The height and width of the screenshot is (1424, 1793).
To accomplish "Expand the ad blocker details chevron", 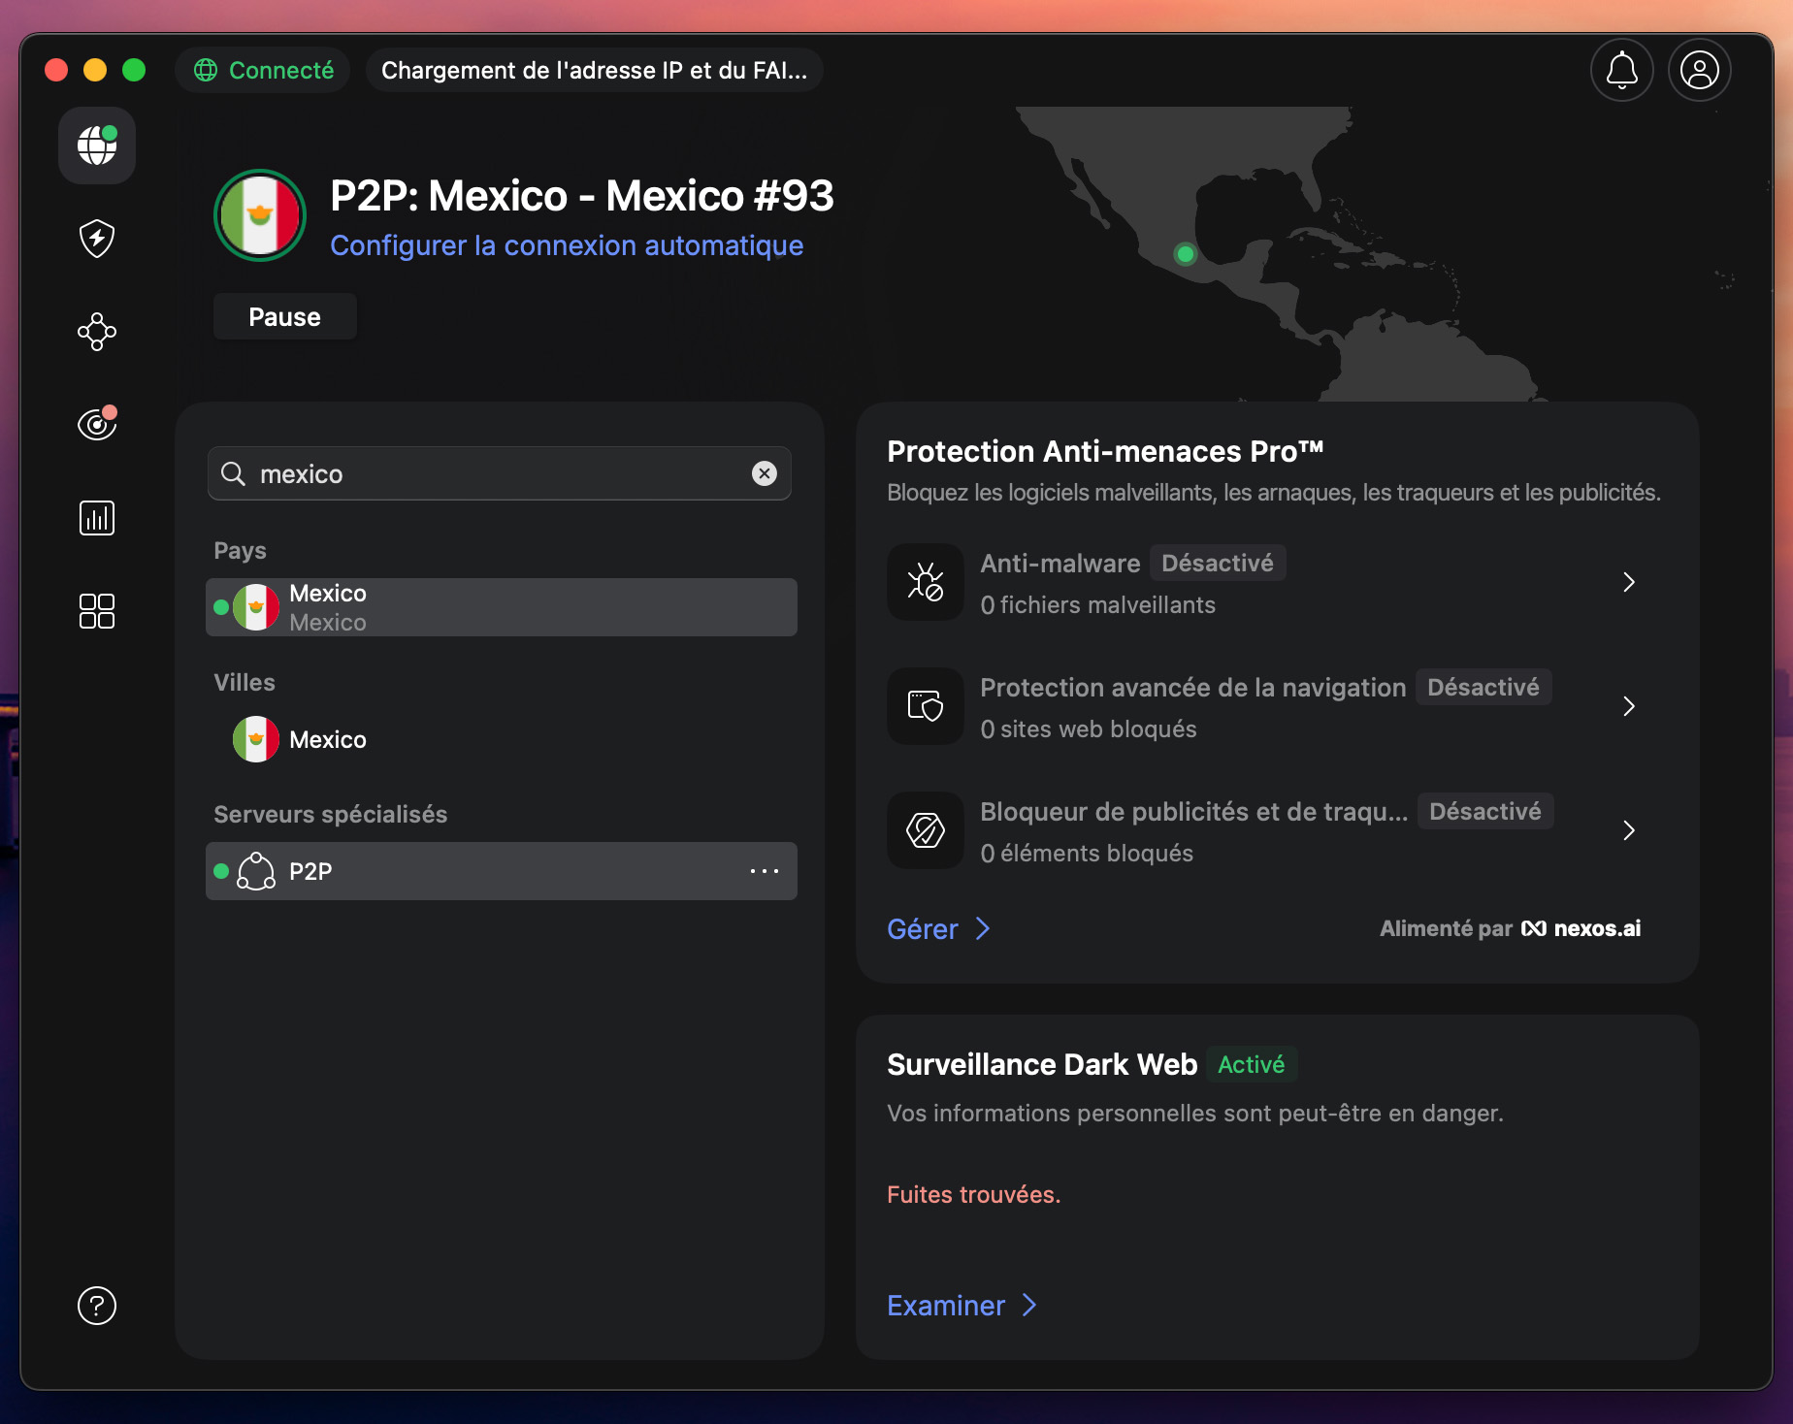I will (1629, 830).
